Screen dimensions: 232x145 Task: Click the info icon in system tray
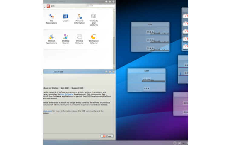(175, 143)
